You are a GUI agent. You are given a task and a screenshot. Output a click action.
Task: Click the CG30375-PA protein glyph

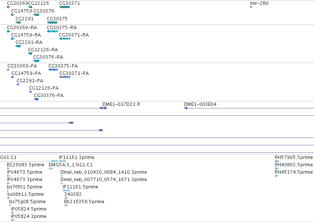(53, 70)
